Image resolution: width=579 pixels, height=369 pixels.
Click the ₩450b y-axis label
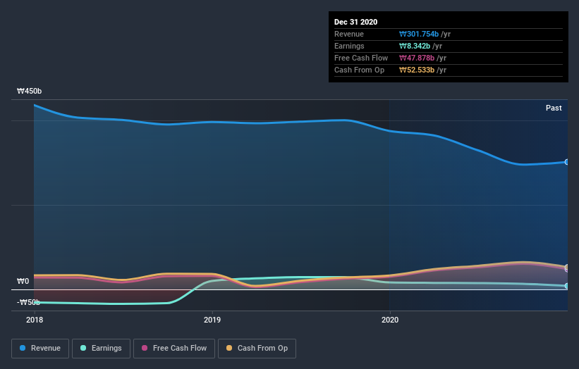point(29,91)
